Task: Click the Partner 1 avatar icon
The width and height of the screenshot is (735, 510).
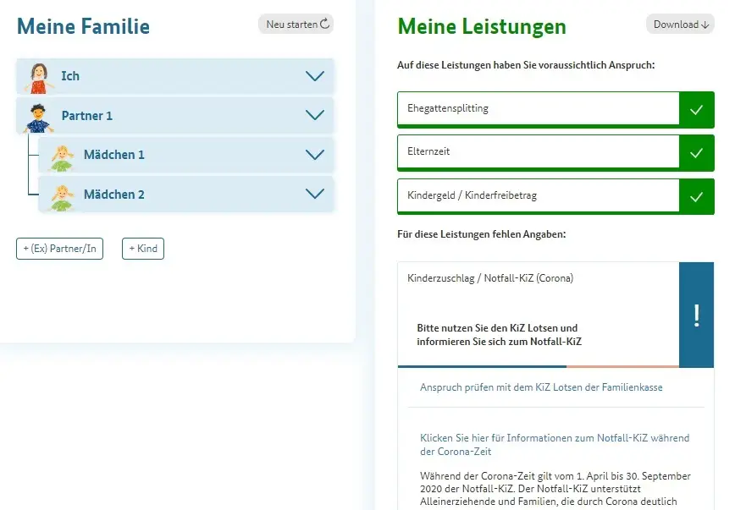Action: tap(36, 117)
